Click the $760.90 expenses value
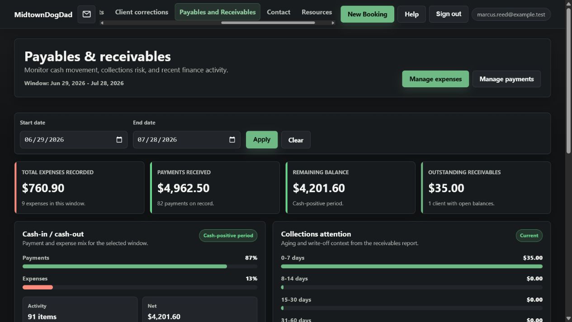This screenshot has width=572, height=322. (x=43, y=188)
